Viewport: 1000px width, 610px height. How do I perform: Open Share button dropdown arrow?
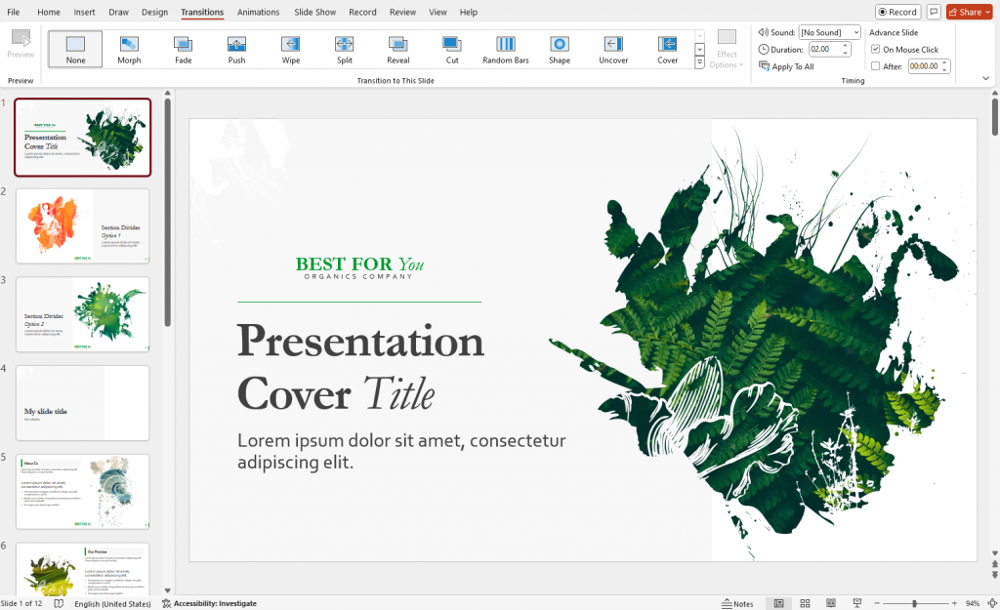988,12
